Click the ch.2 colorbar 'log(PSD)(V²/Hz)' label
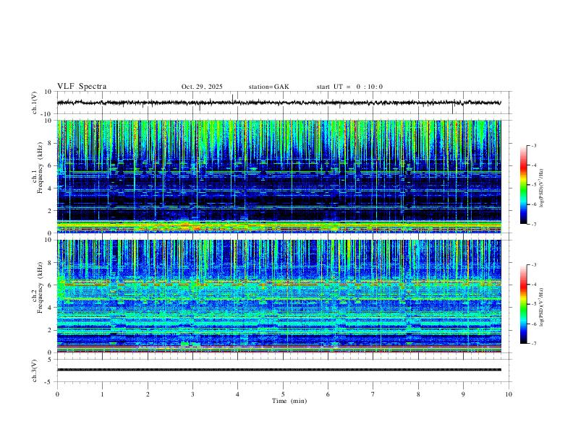 coord(542,307)
